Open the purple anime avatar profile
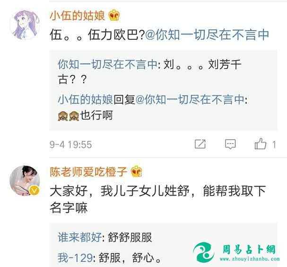287x267 pixels. coord(25,25)
